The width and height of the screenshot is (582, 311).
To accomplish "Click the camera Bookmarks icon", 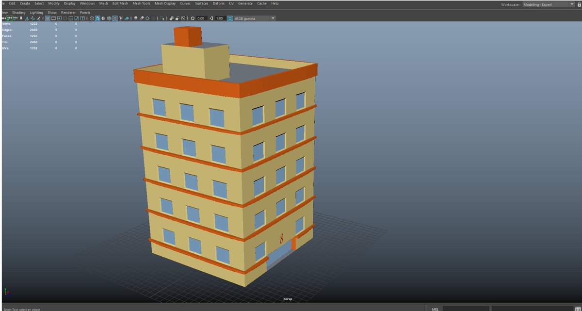I will (x=21, y=18).
